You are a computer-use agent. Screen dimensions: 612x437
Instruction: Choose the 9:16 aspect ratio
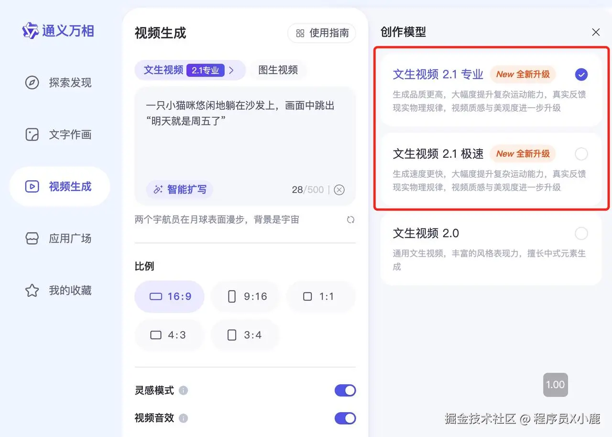pos(245,296)
